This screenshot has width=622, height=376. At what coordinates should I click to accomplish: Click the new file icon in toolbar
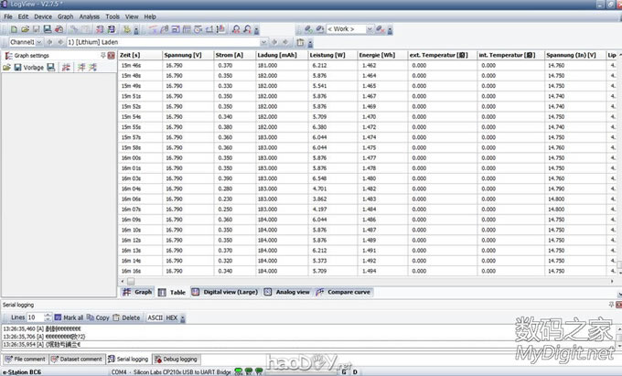coord(6,29)
